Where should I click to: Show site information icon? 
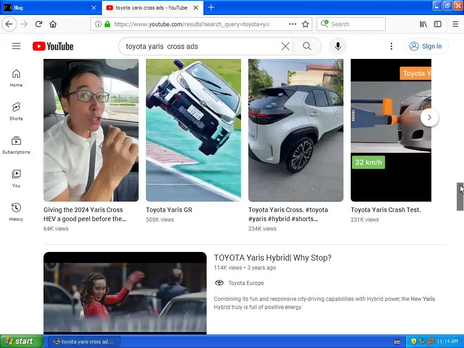(98, 24)
